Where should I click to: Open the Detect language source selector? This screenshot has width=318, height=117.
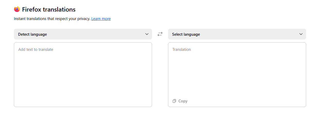point(83,34)
